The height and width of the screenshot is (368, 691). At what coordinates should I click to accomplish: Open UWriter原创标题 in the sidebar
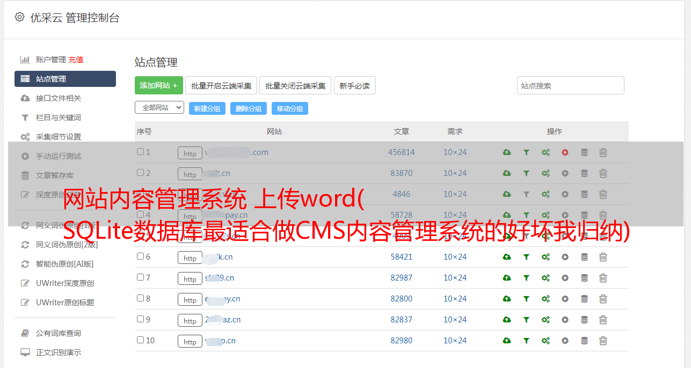[x=65, y=303]
